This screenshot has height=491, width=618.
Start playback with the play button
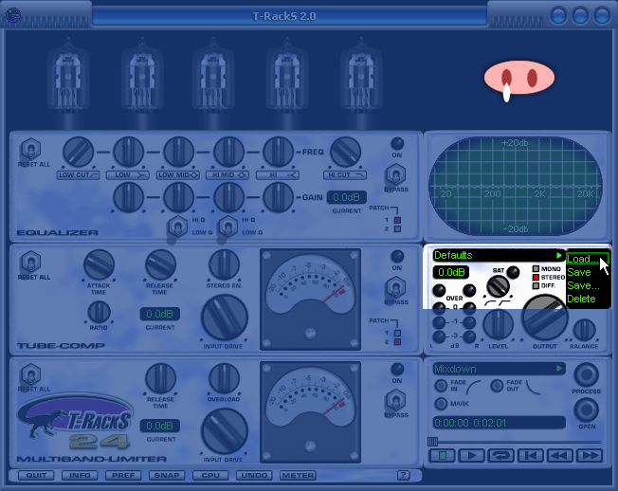click(471, 456)
